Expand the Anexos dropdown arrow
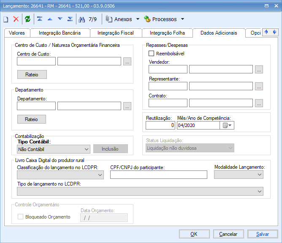 click(x=138, y=19)
